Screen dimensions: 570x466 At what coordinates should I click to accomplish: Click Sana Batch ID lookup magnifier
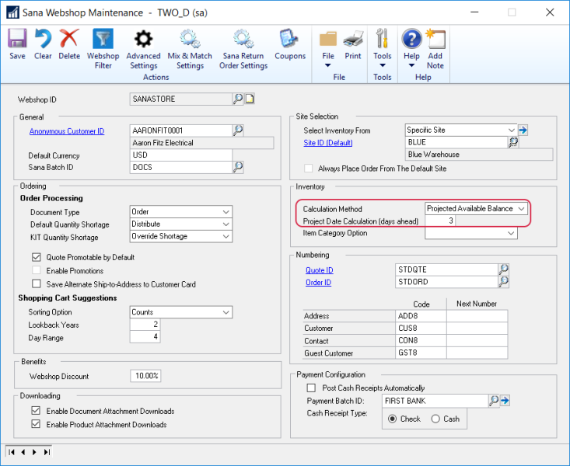(x=238, y=167)
